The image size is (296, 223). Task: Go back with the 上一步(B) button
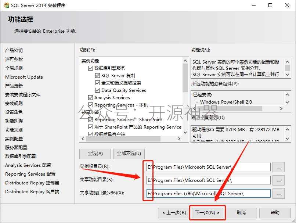(174, 213)
